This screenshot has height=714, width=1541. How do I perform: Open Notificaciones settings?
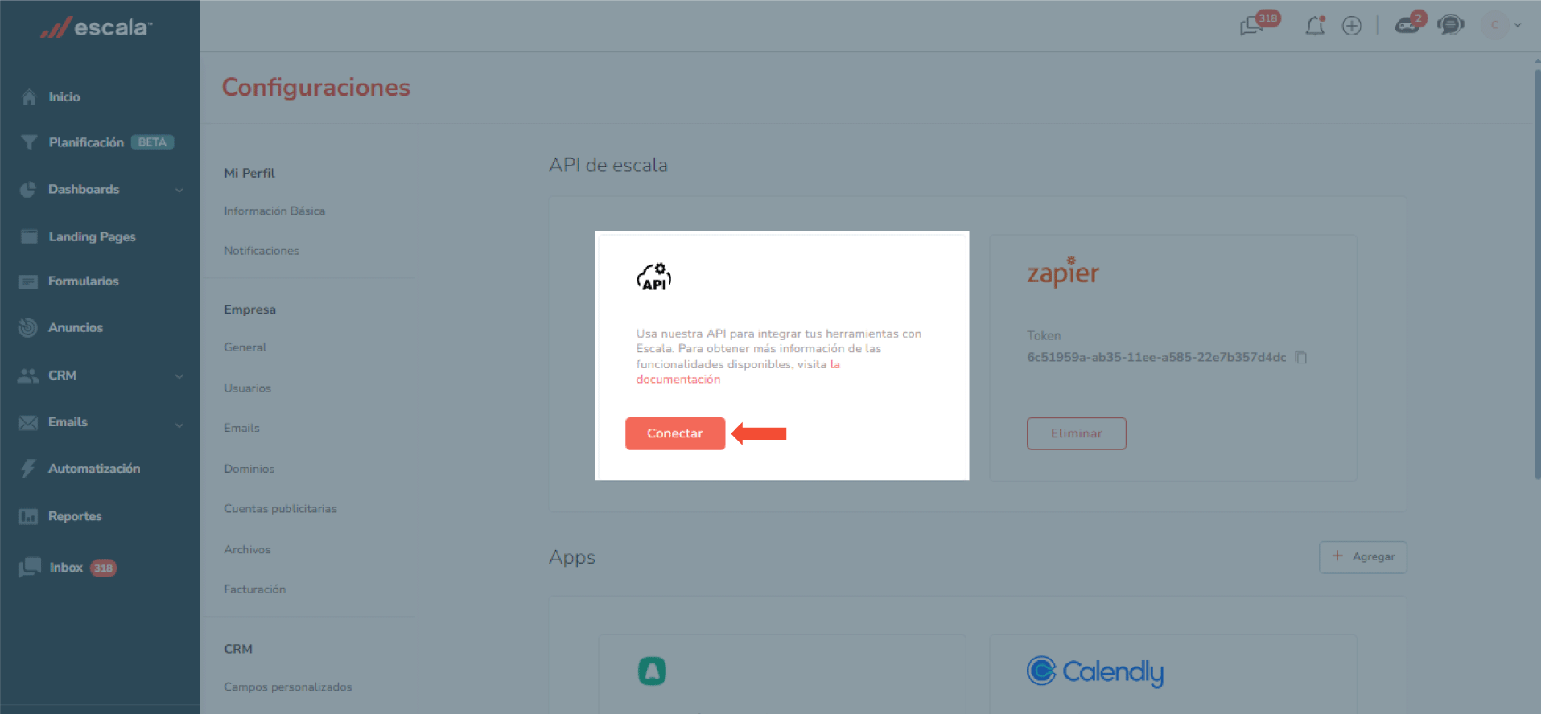tap(262, 251)
